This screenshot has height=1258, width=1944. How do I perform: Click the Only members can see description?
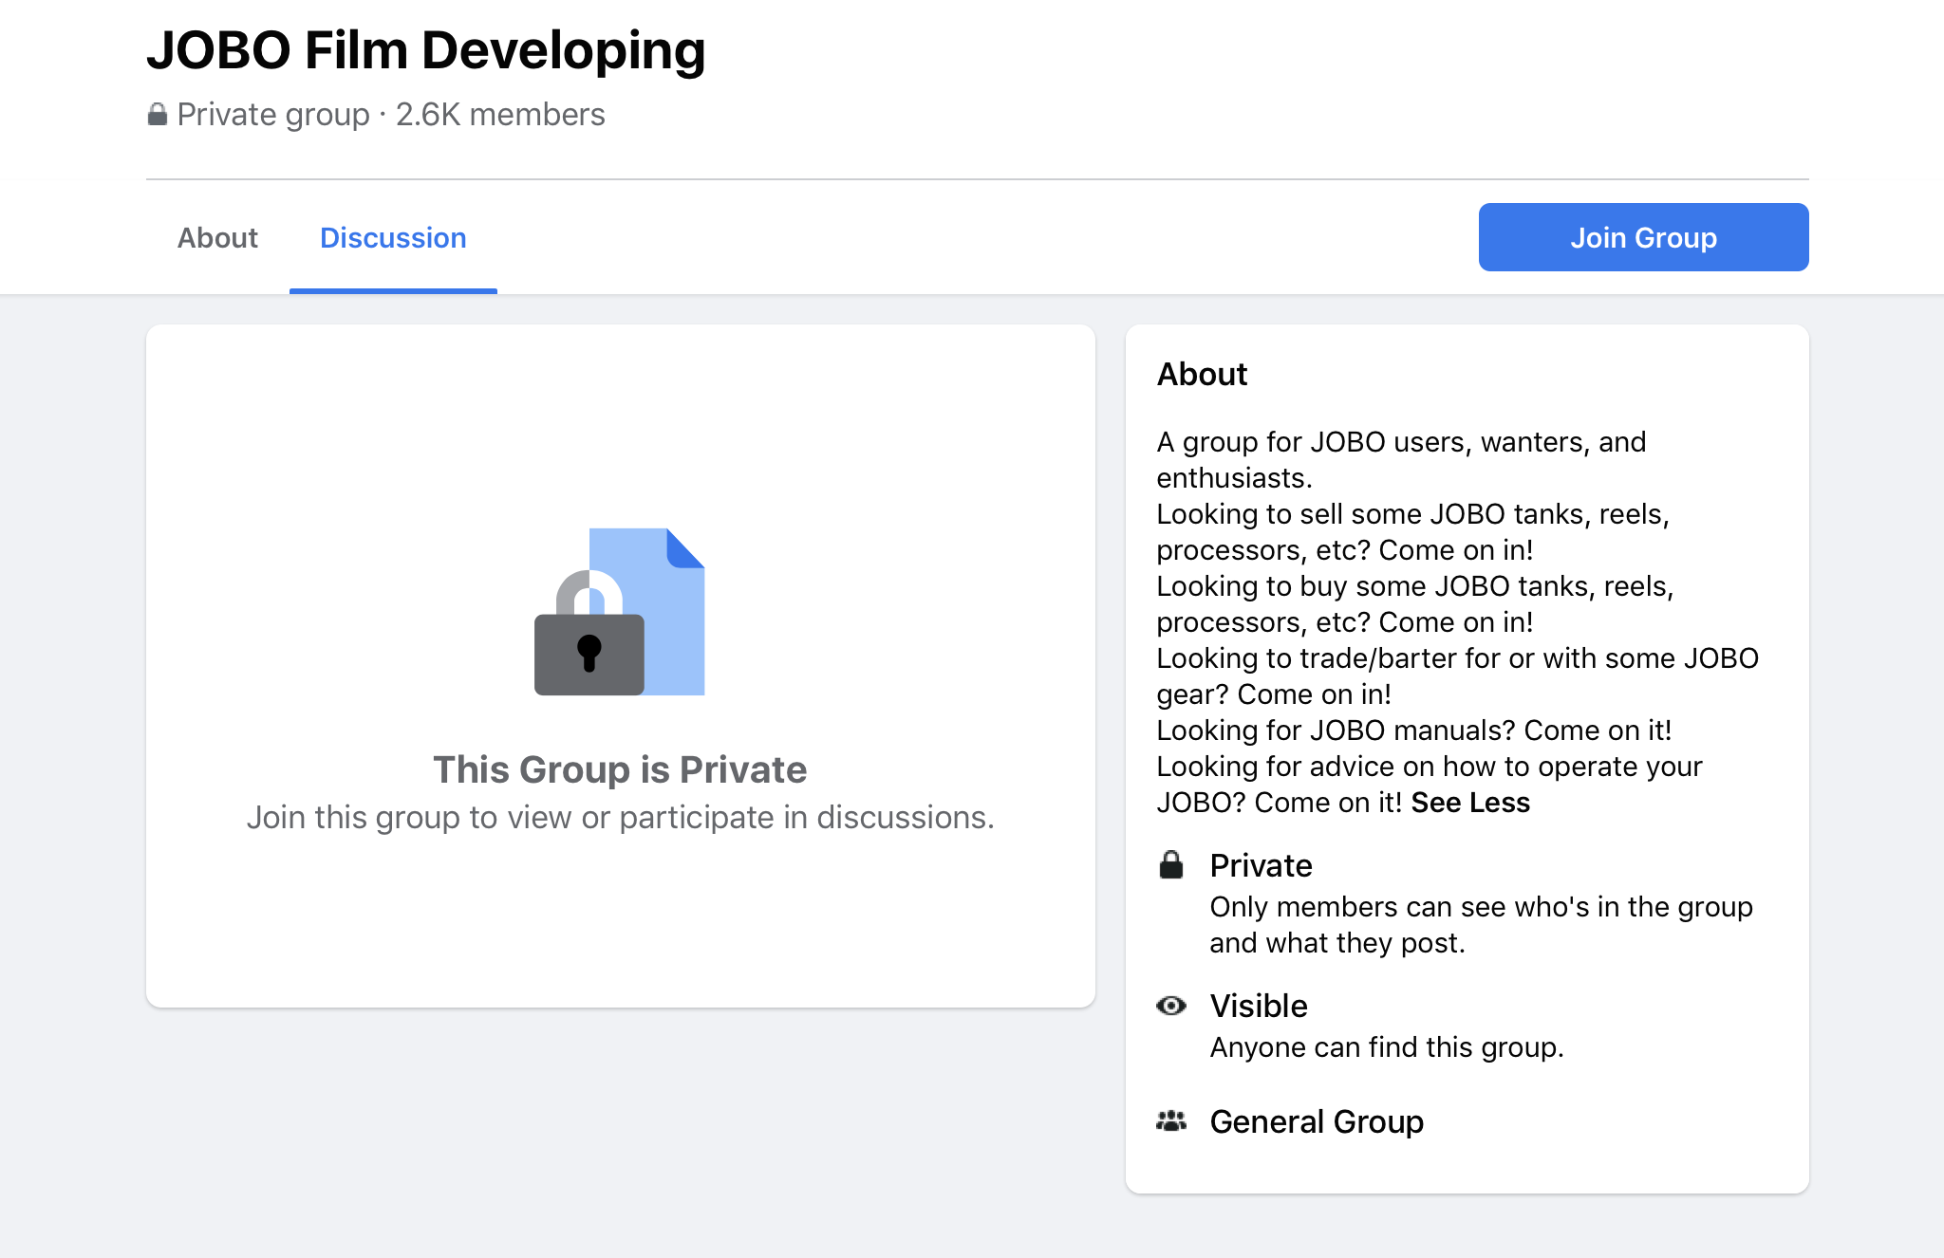pos(1481,925)
